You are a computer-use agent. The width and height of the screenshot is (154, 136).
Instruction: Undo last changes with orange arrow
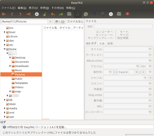click(x=53, y=14)
